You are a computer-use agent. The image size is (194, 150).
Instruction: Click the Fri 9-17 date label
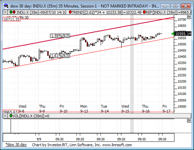tap(166, 109)
